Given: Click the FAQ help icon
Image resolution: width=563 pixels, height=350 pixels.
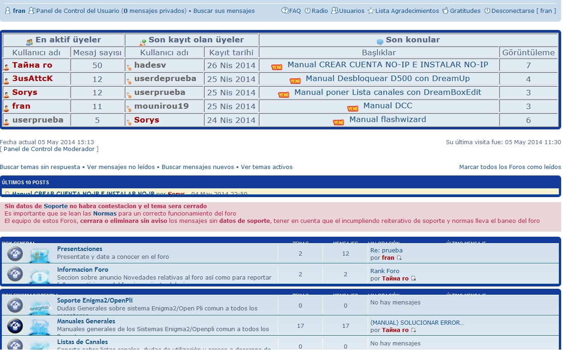Looking at the screenshot, I should (285, 11).
